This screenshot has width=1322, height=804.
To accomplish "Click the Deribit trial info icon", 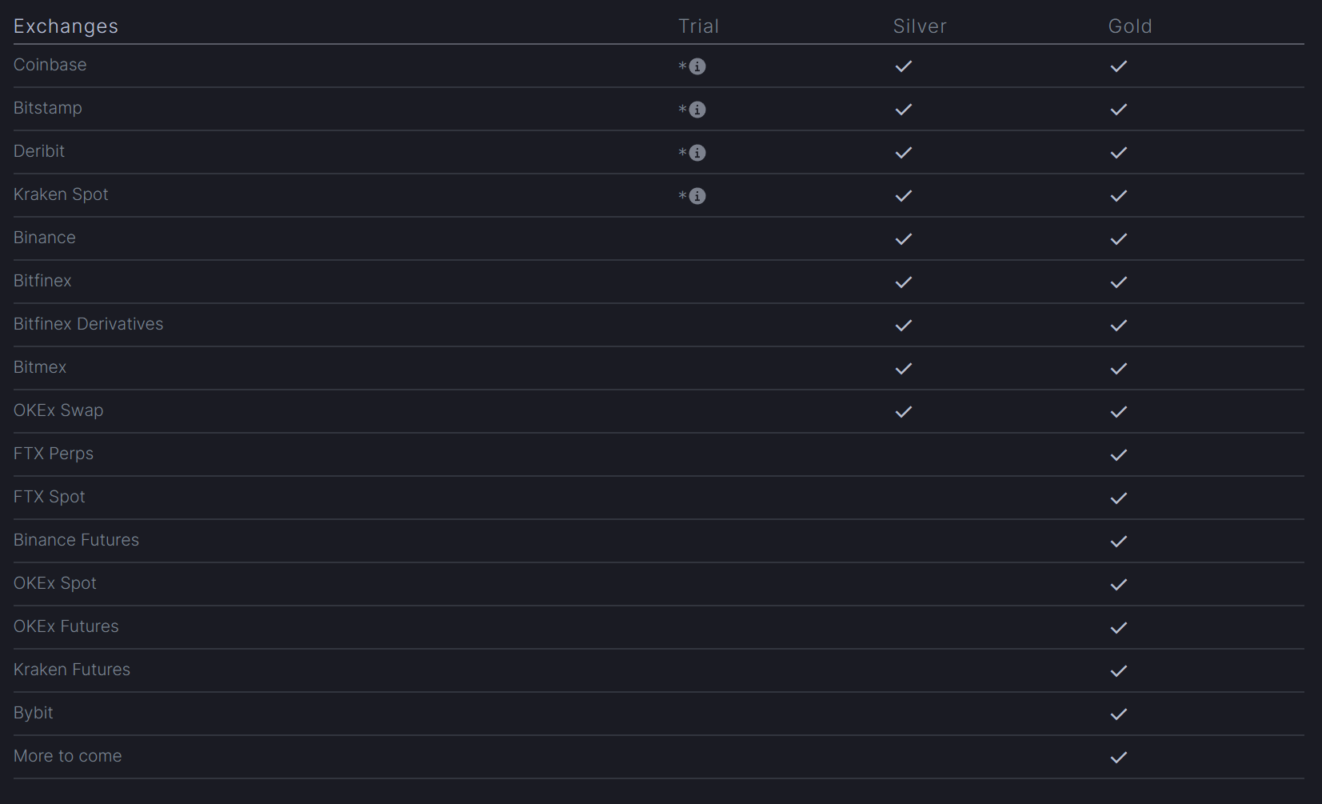I will point(697,153).
